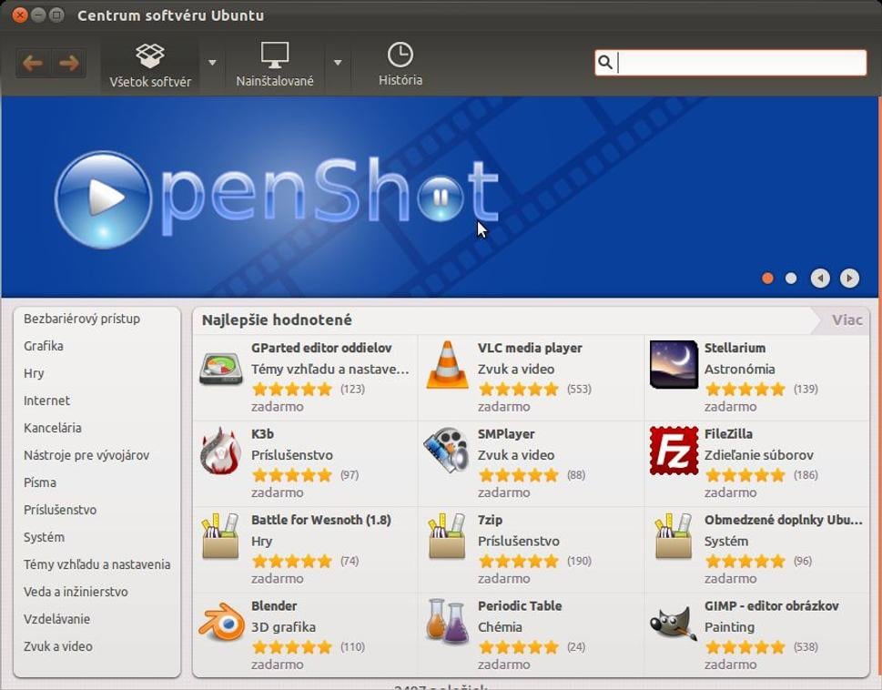Show the previous banner slide
This screenshot has height=690, width=882.
(x=820, y=278)
